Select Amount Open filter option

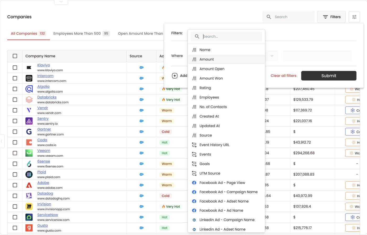click(x=226, y=69)
